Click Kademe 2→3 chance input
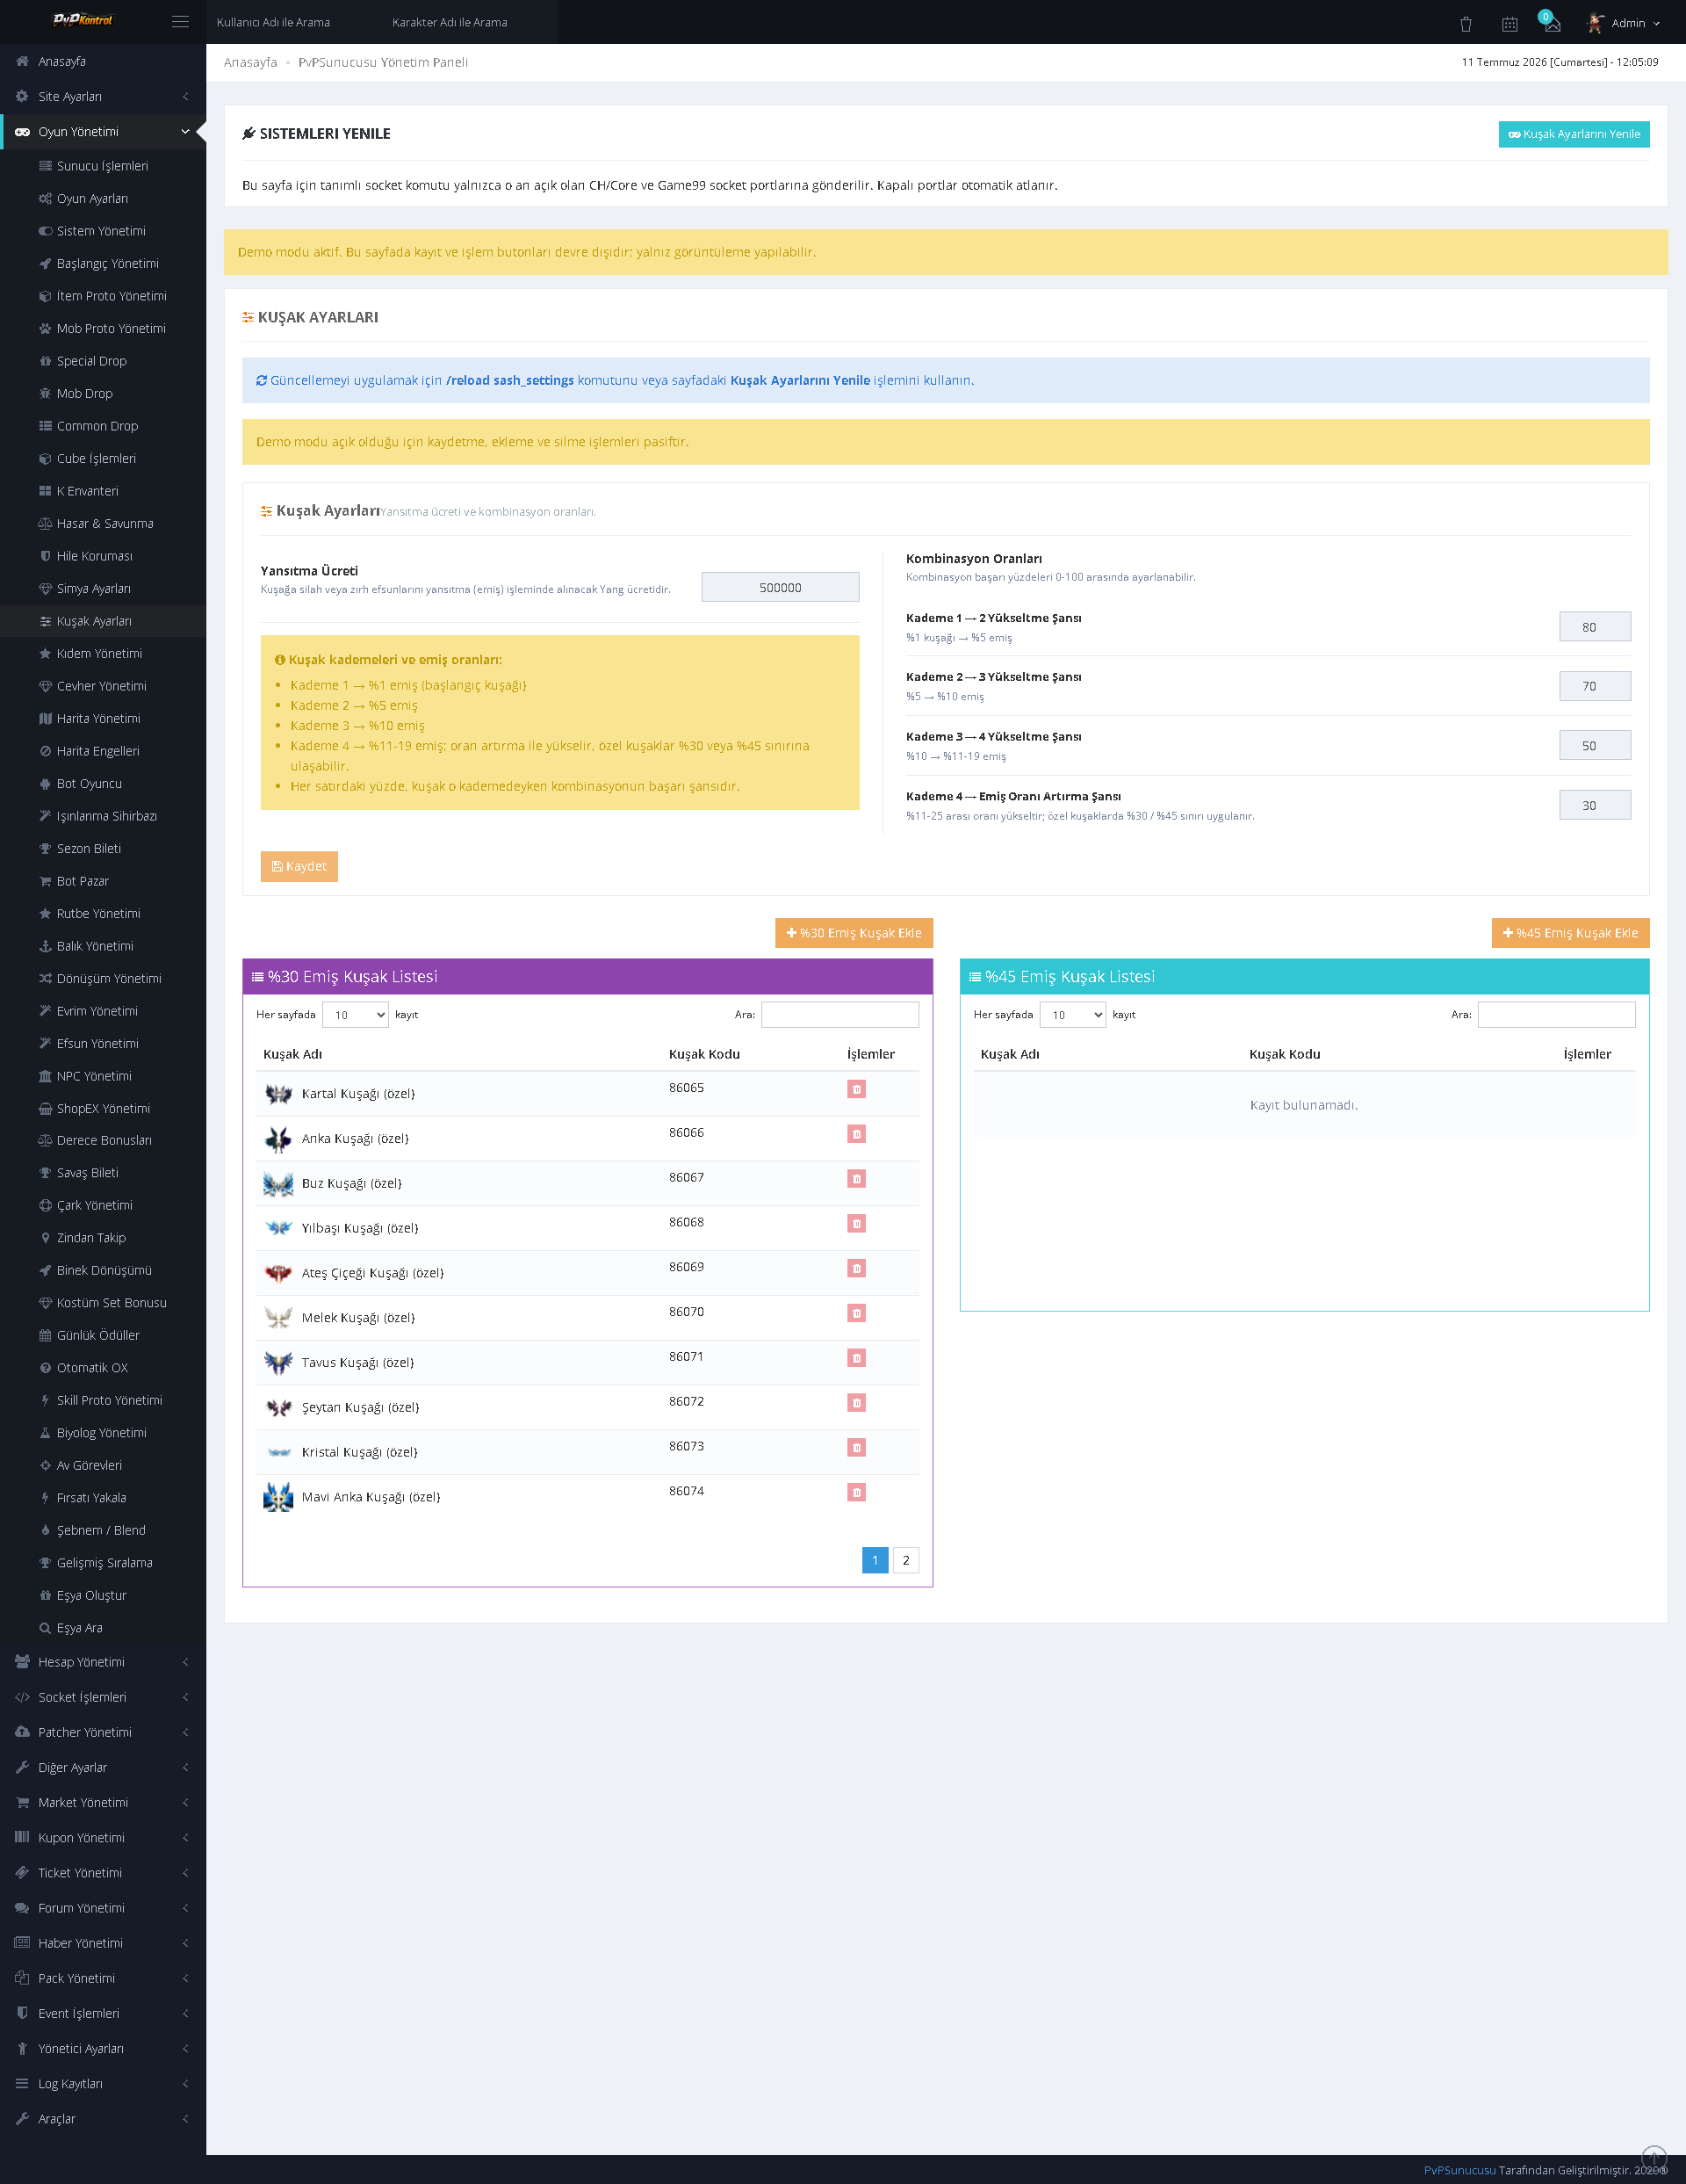 [x=1594, y=686]
